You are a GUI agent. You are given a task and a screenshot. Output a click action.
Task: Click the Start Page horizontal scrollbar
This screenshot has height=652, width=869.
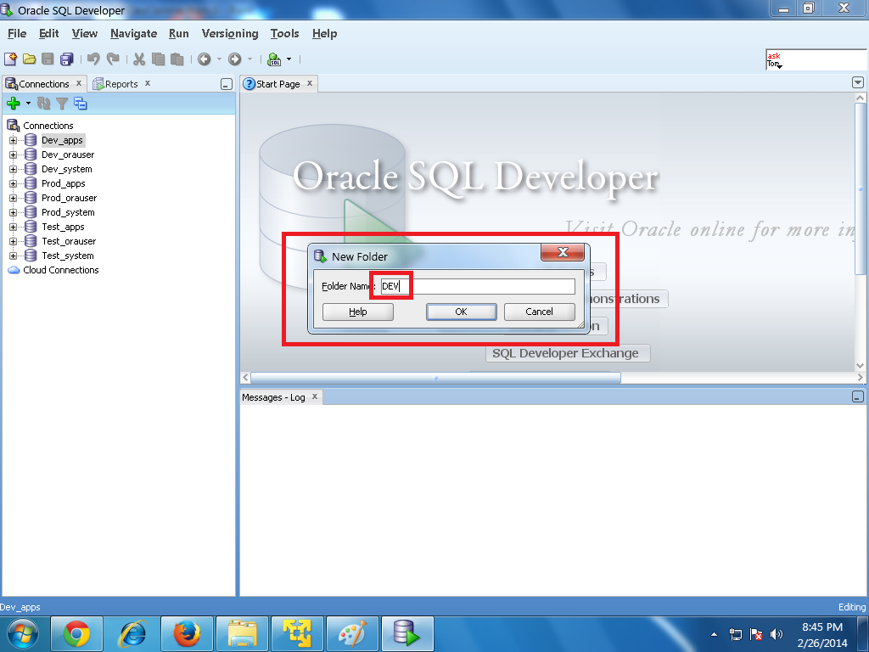[435, 378]
